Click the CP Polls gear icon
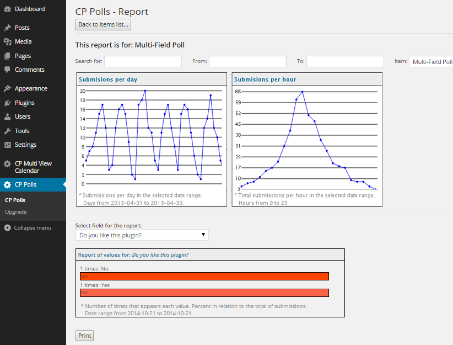The width and height of the screenshot is (453, 345). [x=7, y=185]
